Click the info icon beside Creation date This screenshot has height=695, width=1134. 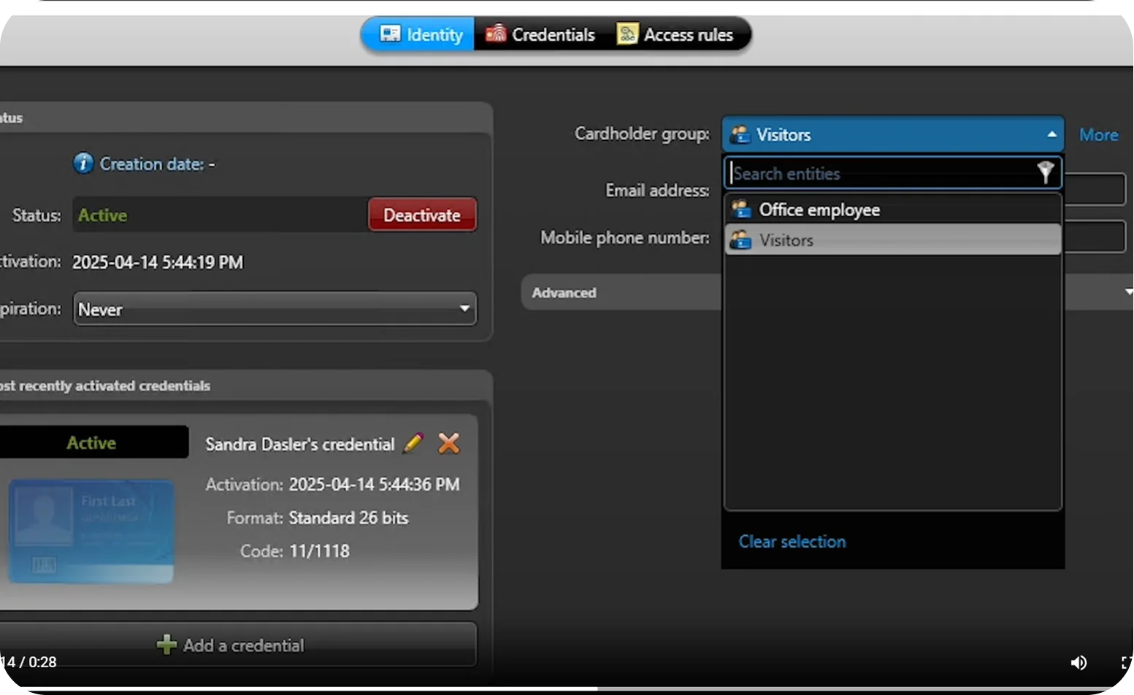pos(83,164)
